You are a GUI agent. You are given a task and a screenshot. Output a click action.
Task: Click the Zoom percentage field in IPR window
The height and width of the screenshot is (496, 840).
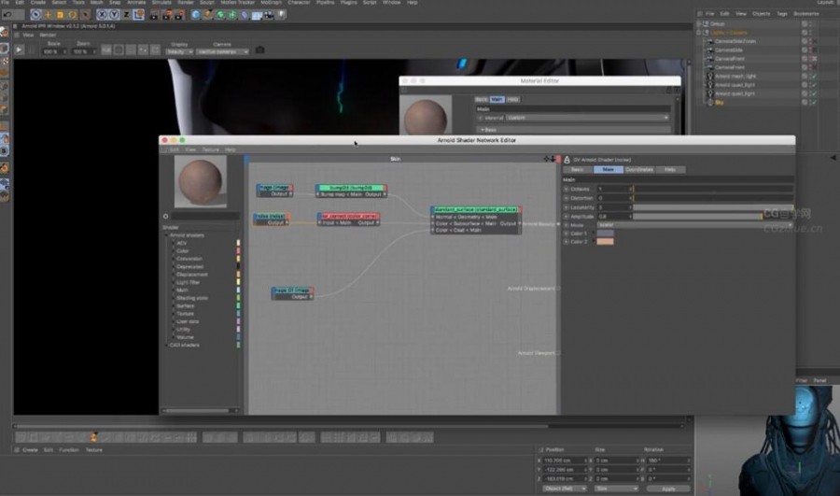[x=84, y=51]
